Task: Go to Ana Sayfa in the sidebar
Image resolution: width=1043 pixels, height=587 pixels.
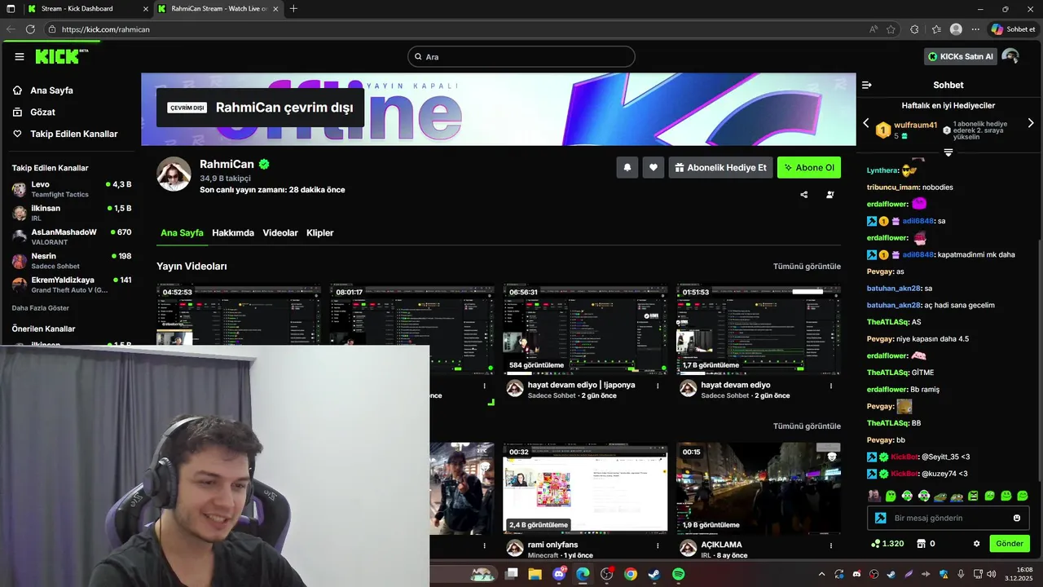Action: 51,90
